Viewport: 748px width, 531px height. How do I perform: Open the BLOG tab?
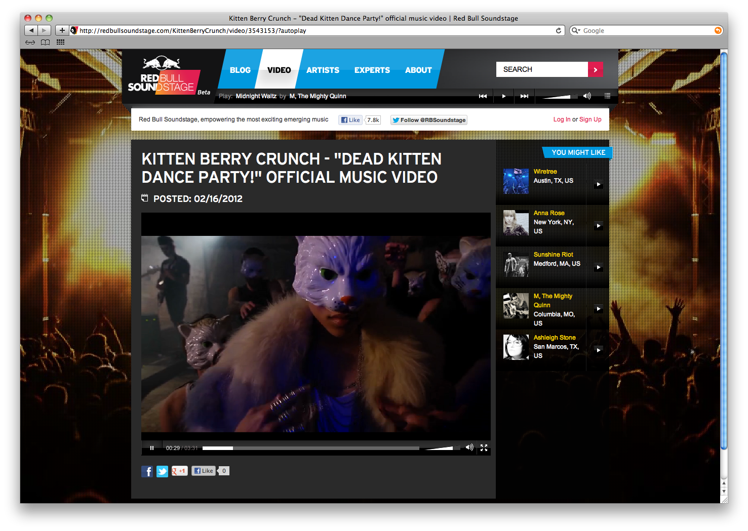(240, 70)
